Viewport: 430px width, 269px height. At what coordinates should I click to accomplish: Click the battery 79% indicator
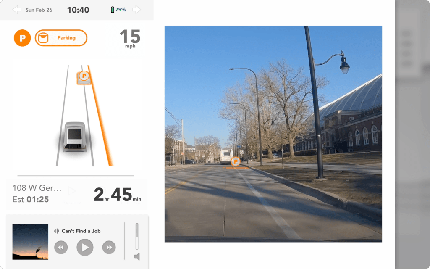click(x=118, y=10)
